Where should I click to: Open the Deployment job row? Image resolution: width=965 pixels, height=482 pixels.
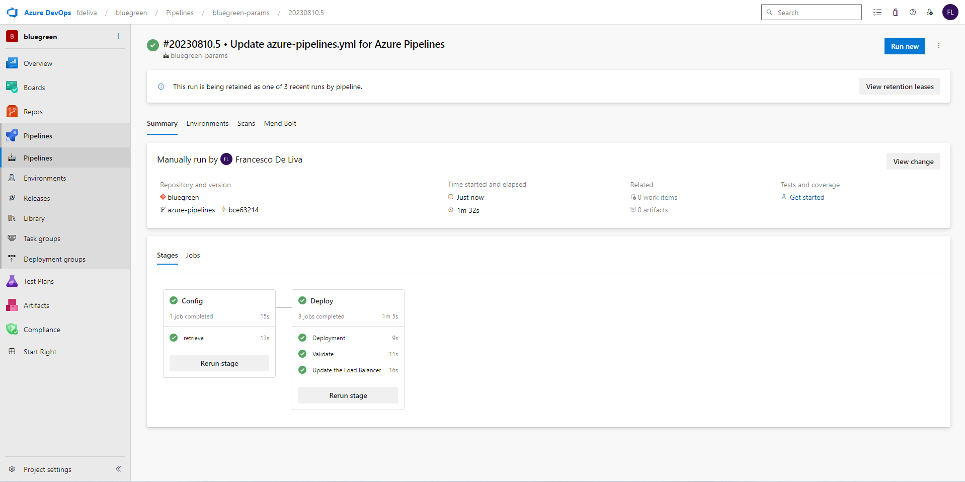[x=348, y=338]
